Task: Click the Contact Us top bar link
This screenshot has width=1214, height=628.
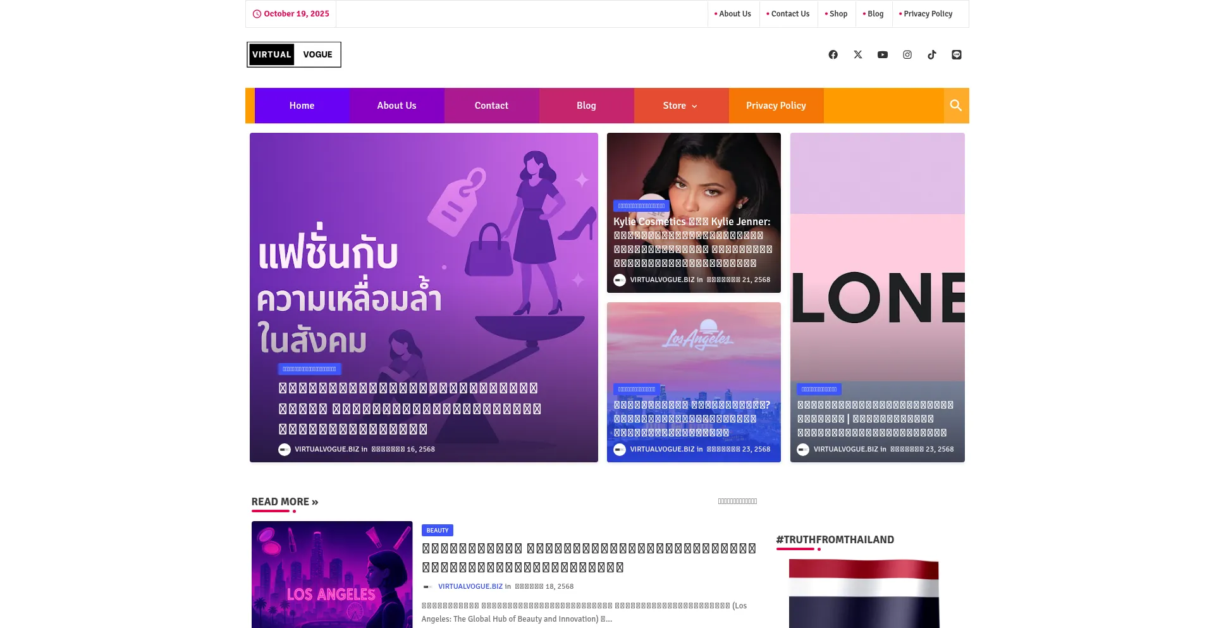Action: click(x=789, y=14)
